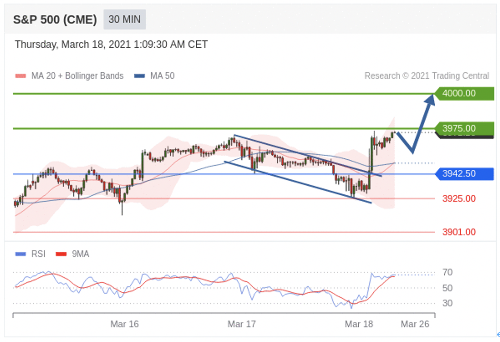Image resolution: width=500 pixels, height=342 pixels.
Task: Click the RSI blue legend swatch
Action: tap(20, 254)
